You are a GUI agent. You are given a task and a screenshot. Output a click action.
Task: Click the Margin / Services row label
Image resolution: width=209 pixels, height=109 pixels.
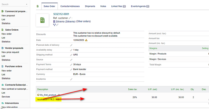click(158, 59)
